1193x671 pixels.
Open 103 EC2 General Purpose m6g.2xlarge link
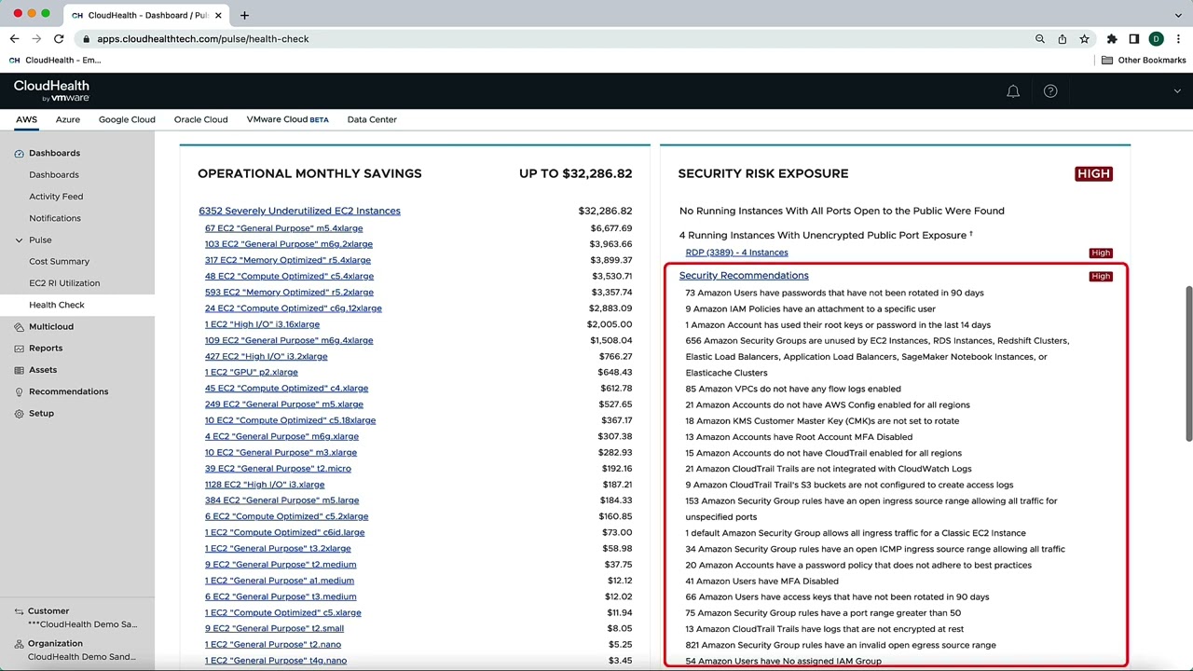288,244
